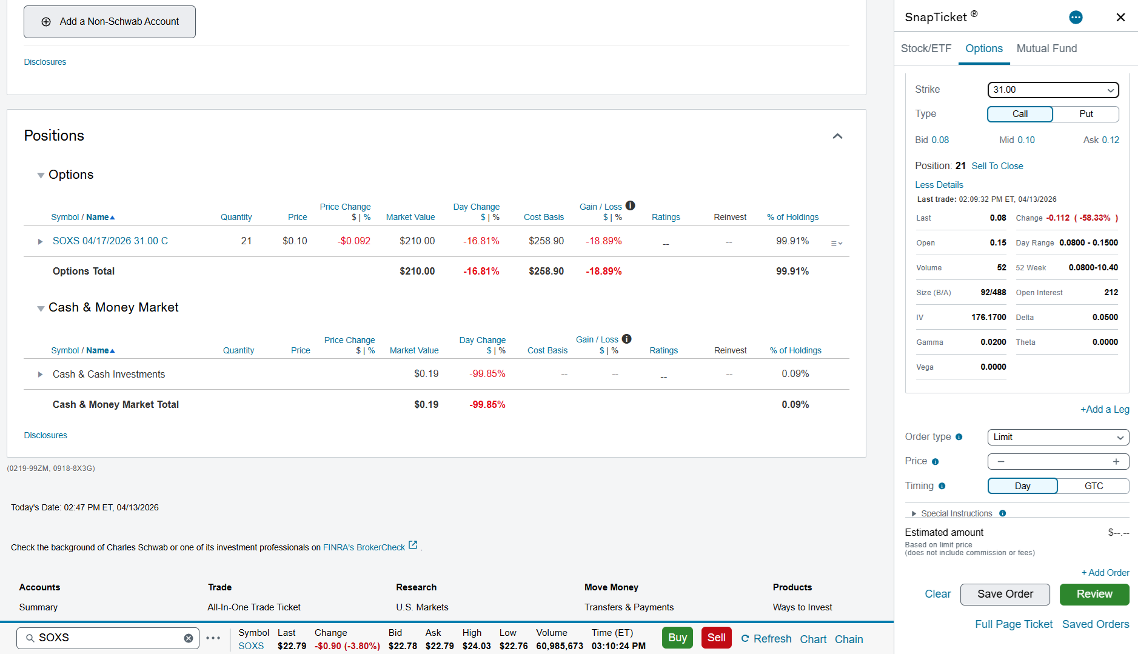This screenshot has height=654, width=1138.
Task: Click the green Buy button in quote bar
Action: click(677, 638)
